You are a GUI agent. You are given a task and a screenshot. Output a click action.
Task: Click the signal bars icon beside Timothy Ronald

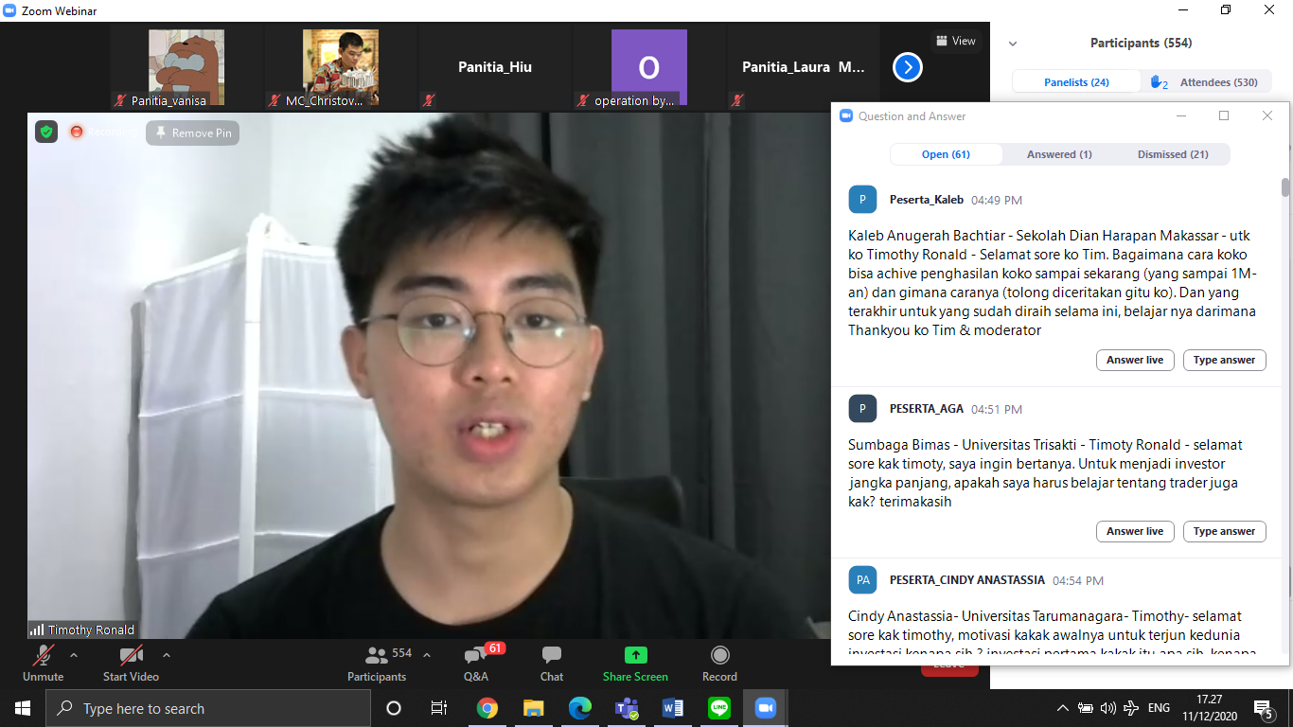click(x=37, y=629)
